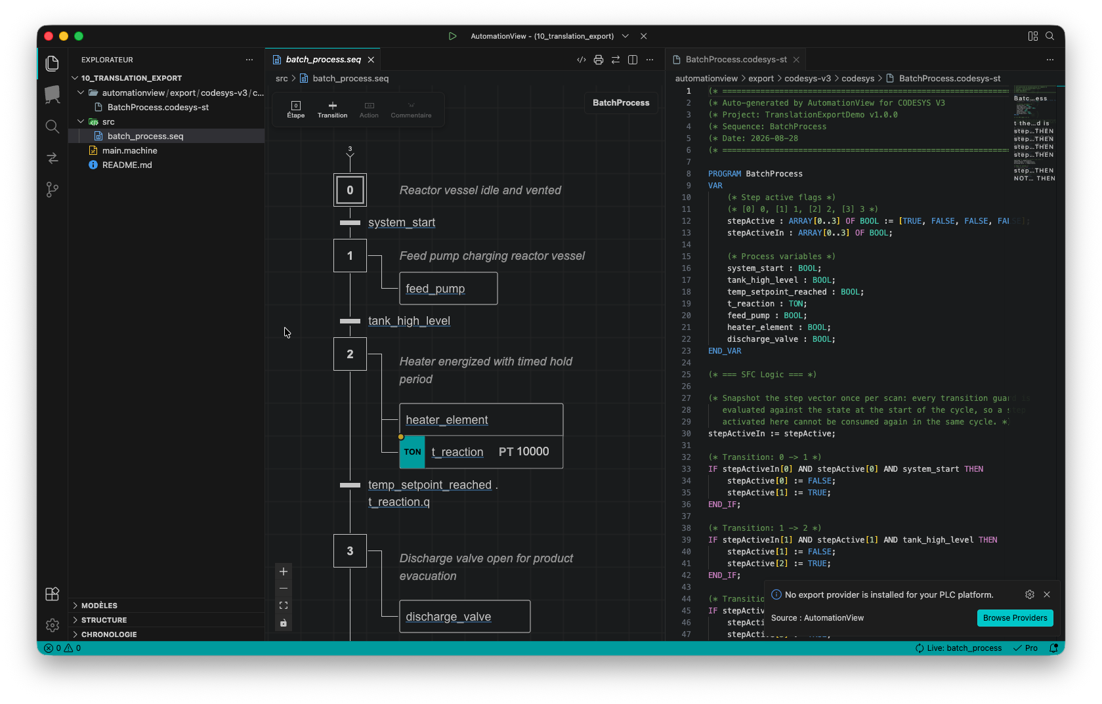Click the src breadcrumb in sequence editor
Screen dimensions: 1102x704
[x=282, y=79]
